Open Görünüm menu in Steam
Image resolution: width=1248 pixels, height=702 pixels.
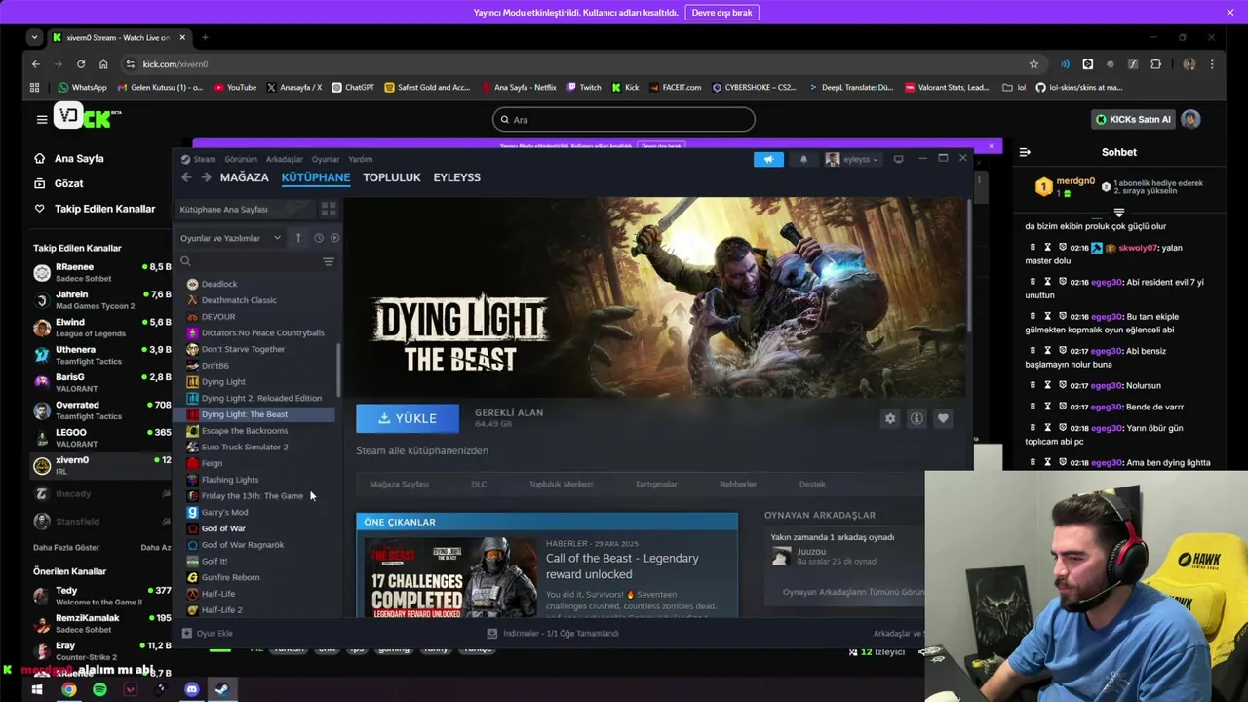click(x=241, y=159)
